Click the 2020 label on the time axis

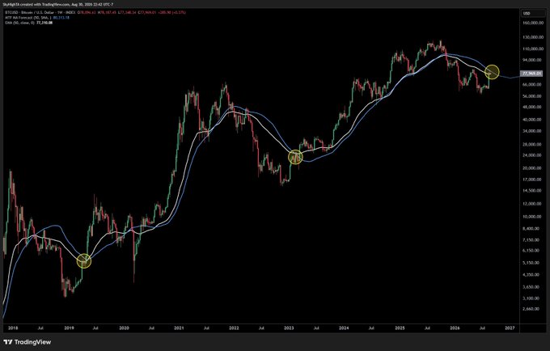125,328
